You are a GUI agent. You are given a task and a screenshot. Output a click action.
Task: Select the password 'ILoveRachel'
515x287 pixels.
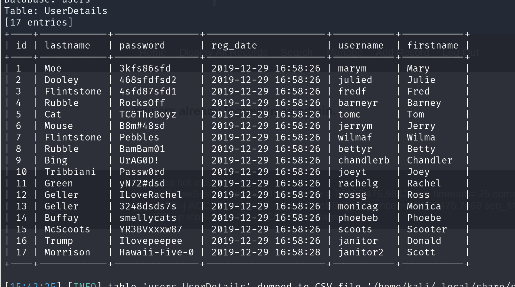151,195
